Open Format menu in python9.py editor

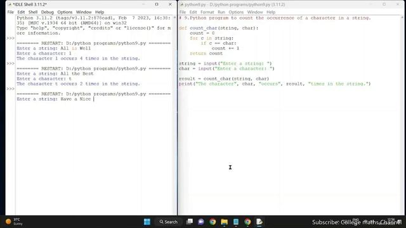pos(207,12)
